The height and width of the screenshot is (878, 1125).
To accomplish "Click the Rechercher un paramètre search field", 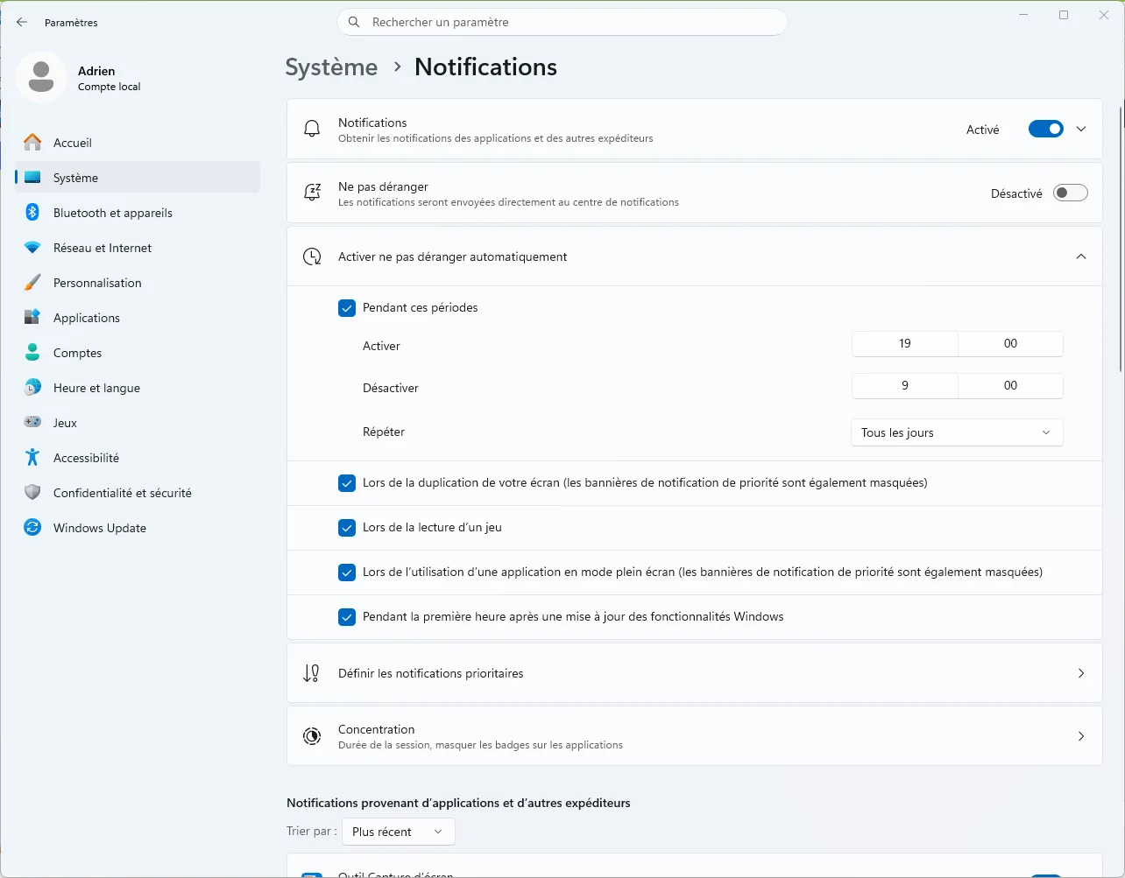I will 562,22.
